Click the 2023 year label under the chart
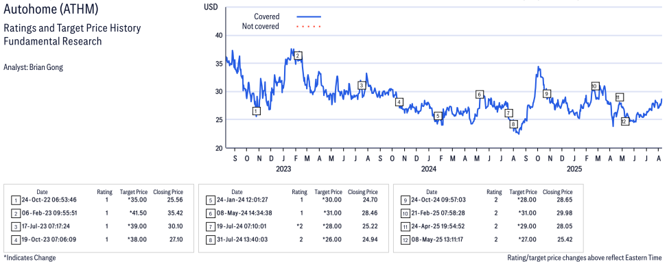This screenshot has height=262, width=669. 283,169
